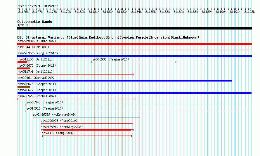Click nsv436529 (Korbel2007) label
This screenshot has height=156, width=260.
point(37,96)
